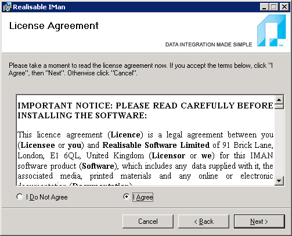Click the license text scroll down arrow
292x236 pixels.
279,181
